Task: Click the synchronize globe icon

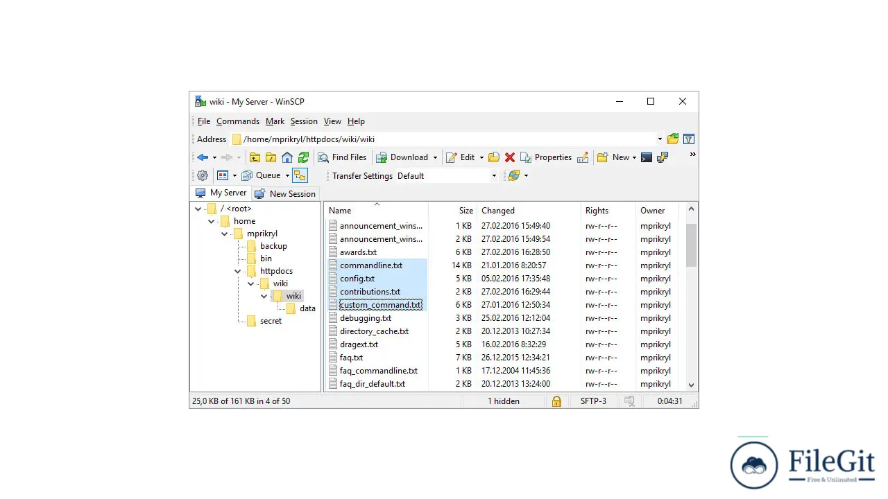Action: 514,175
